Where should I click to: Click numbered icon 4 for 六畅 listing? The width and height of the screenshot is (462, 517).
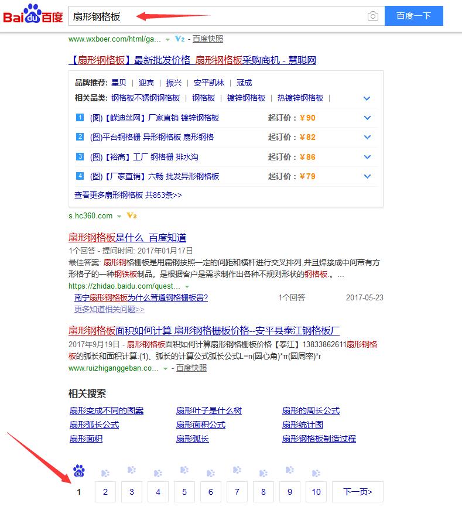coord(80,176)
